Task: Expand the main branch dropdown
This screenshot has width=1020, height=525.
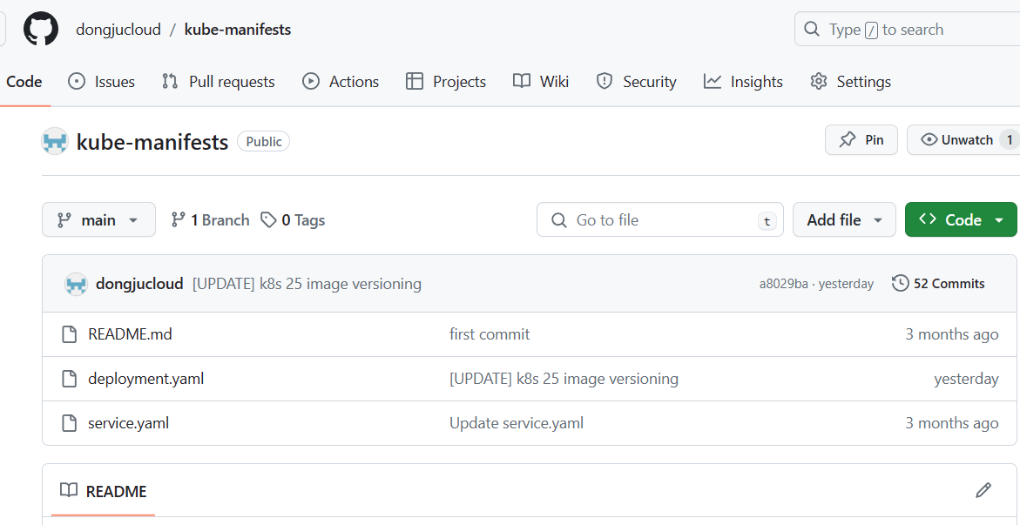Action: 99,220
